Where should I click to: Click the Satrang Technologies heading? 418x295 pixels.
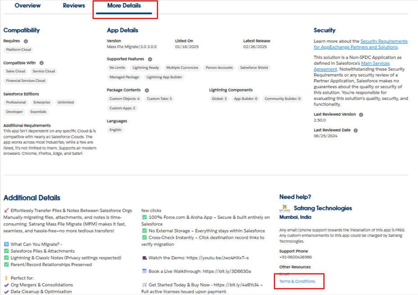click(323, 208)
